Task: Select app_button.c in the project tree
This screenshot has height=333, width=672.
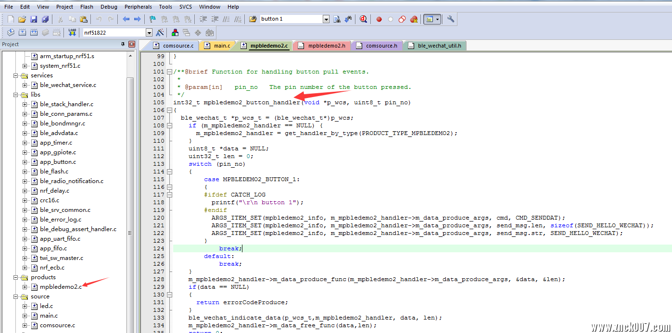Action: (x=58, y=162)
